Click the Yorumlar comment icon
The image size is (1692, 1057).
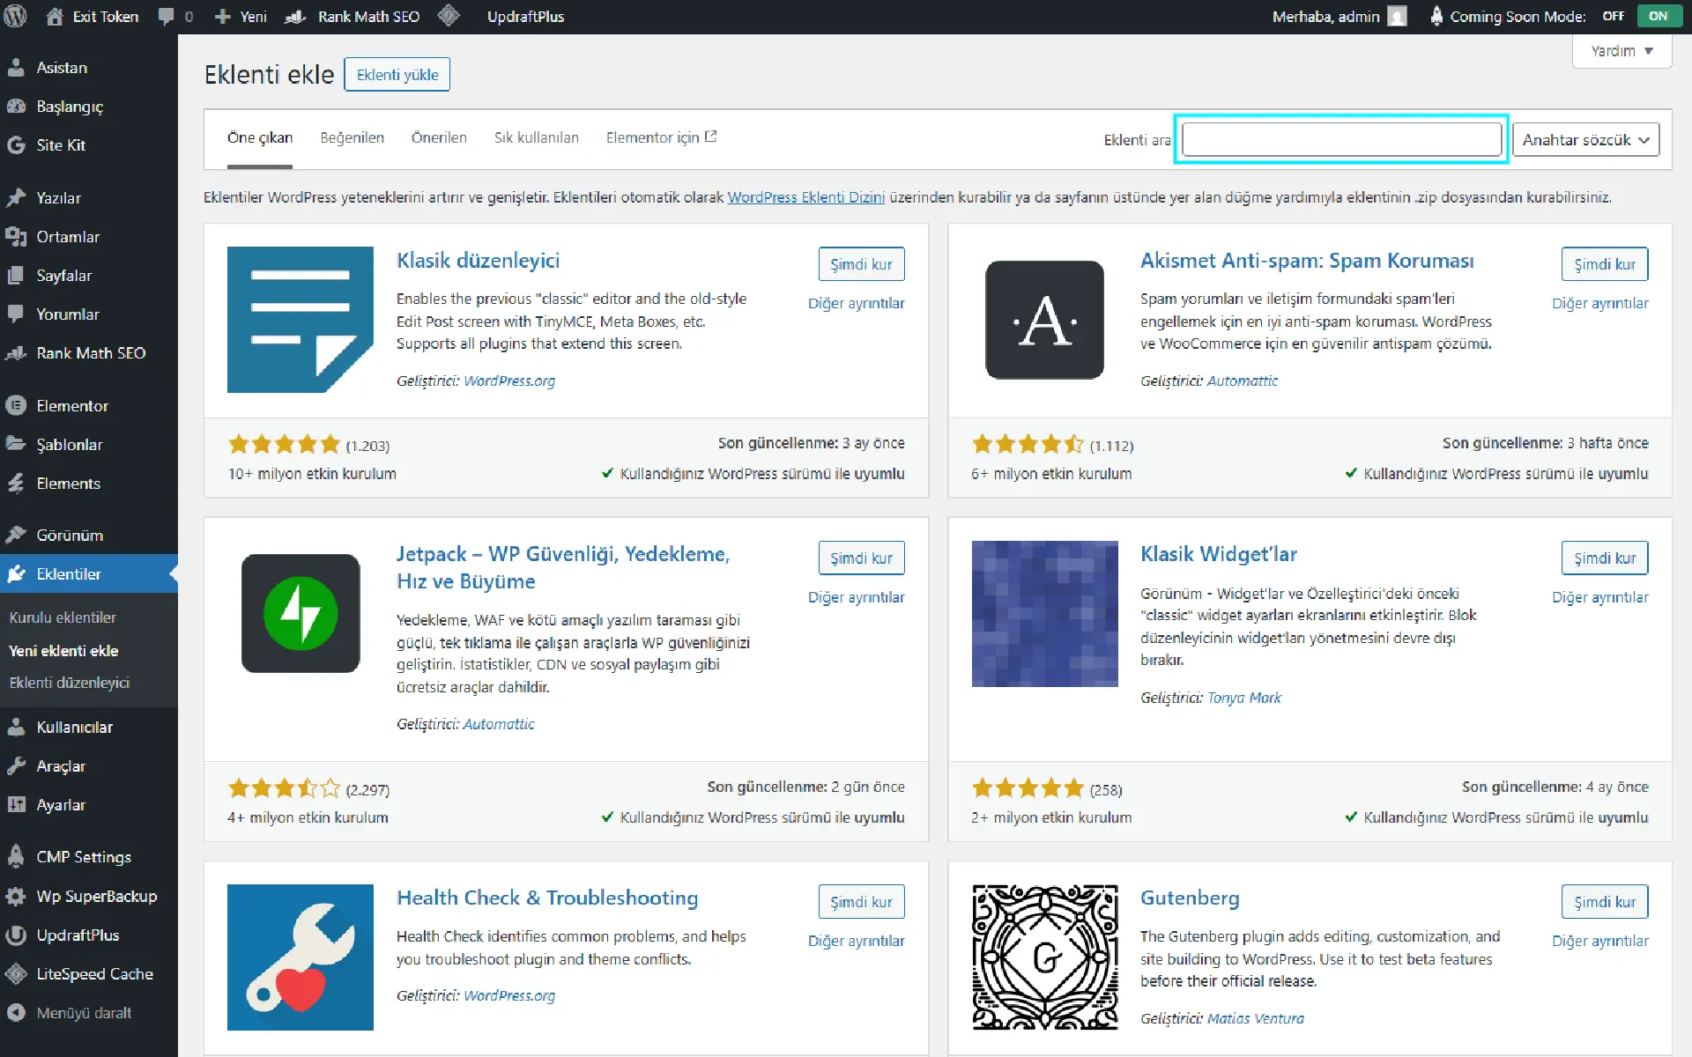[16, 314]
